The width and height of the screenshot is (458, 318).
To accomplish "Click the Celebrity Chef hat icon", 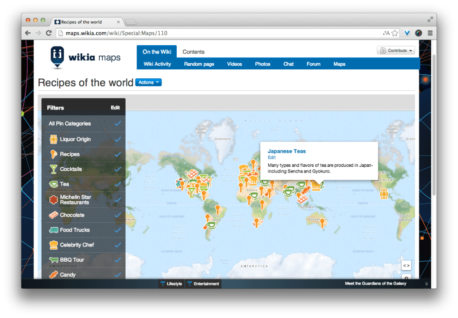I will pos(53,245).
